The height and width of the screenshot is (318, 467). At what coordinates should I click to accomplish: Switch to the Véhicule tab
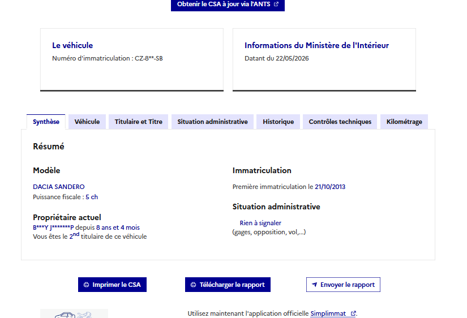pos(87,122)
